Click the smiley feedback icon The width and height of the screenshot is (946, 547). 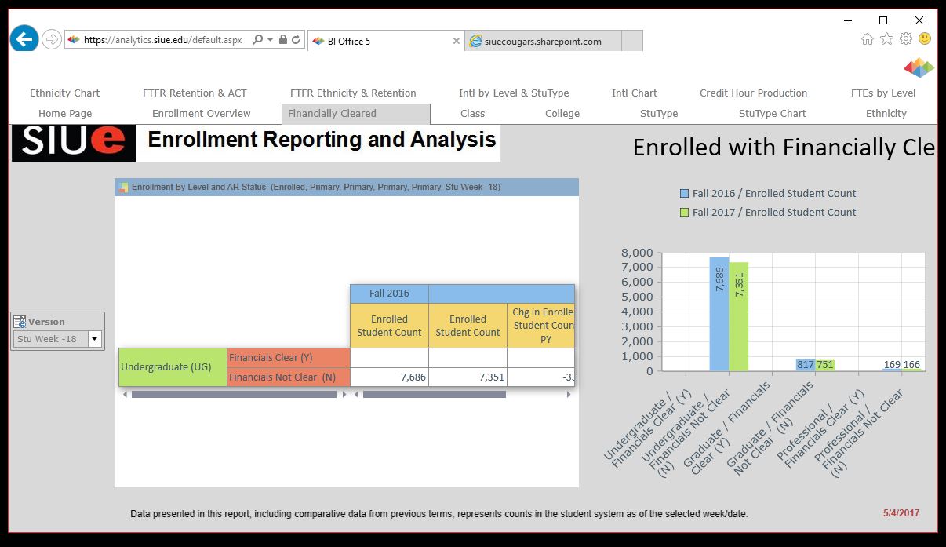tap(925, 38)
